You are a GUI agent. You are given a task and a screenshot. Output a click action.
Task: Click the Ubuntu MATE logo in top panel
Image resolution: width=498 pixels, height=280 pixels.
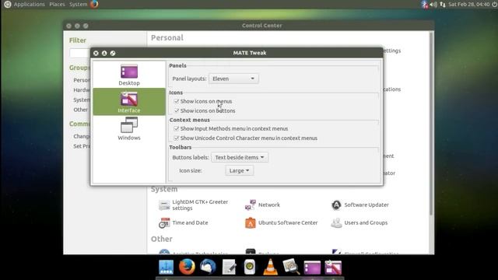(7, 4)
